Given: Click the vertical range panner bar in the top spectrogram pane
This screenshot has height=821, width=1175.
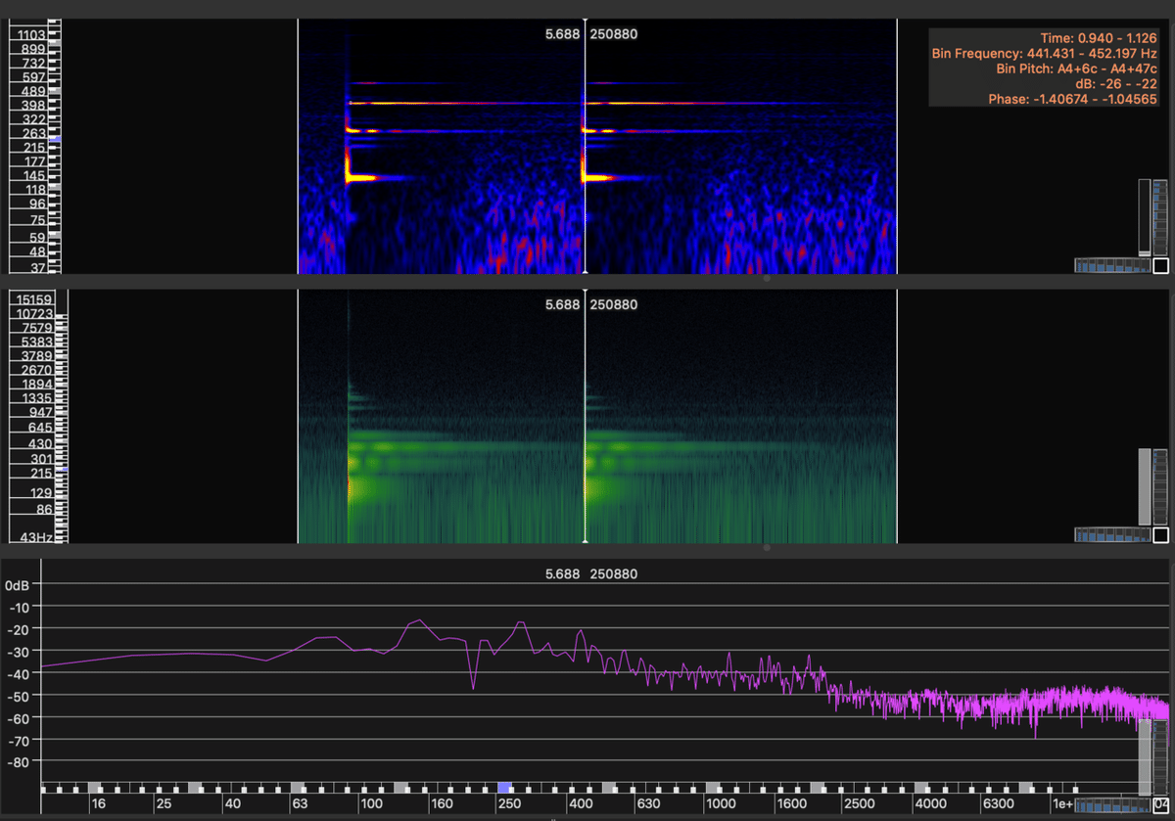Looking at the screenshot, I should click(1145, 217).
